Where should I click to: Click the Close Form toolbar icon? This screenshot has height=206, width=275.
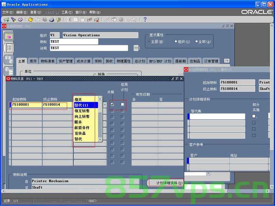point(59,20)
